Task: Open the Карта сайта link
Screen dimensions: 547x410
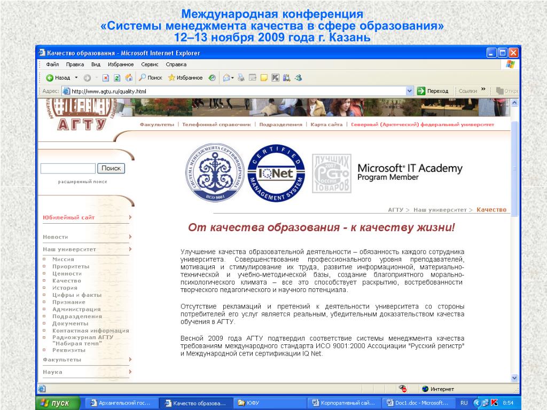Action: [326, 124]
